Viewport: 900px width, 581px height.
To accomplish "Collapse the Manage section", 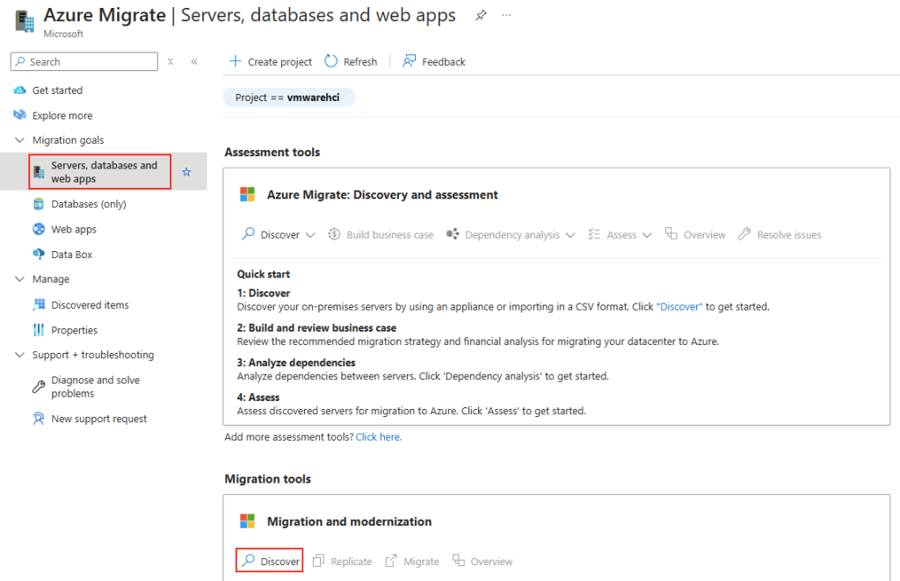I will (19, 279).
